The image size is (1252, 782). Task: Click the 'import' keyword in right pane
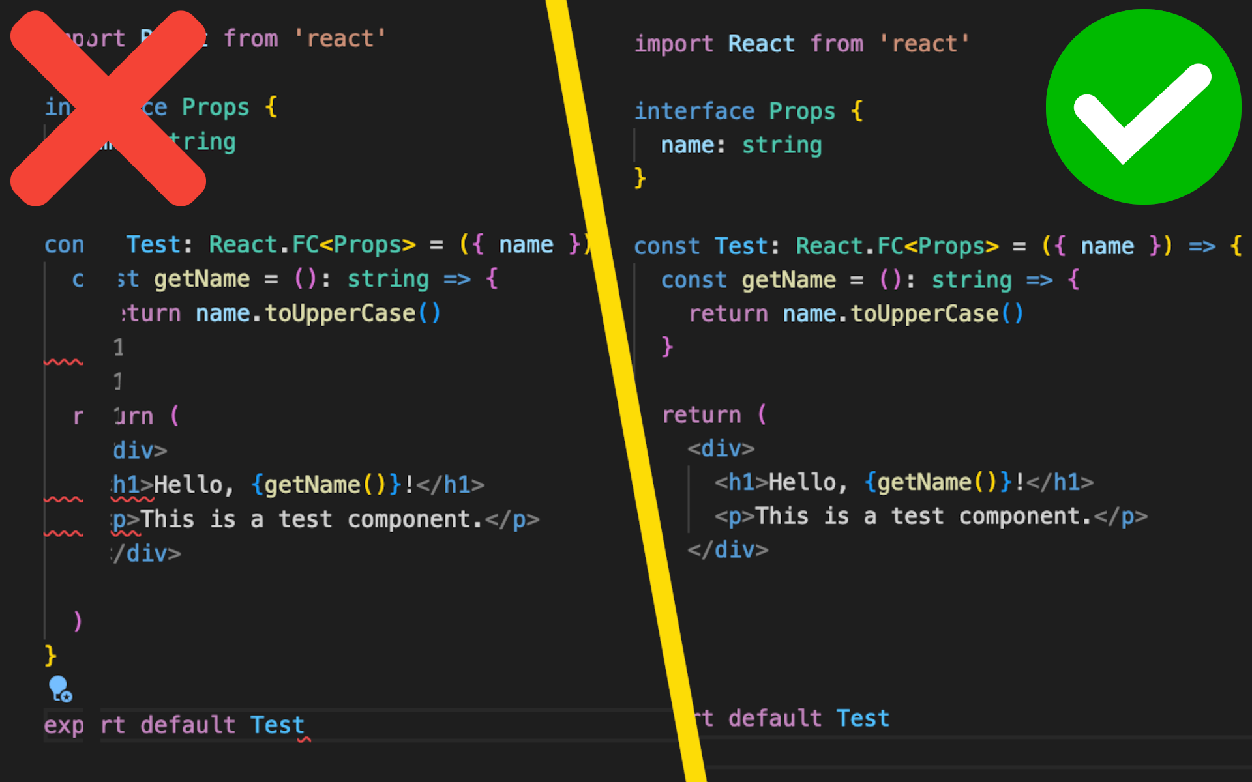point(674,44)
